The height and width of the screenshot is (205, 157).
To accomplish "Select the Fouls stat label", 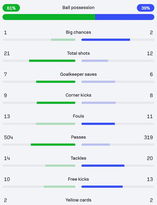I will (x=78, y=116).
